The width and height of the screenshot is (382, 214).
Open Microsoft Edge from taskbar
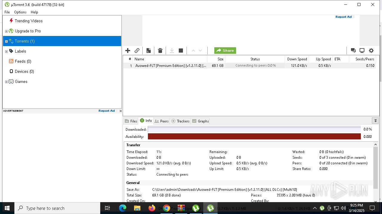pos(123,208)
